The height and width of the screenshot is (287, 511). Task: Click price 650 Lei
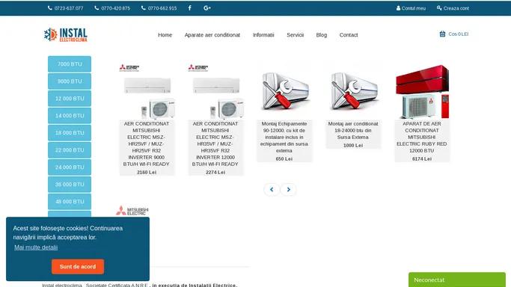click(284, 158)
